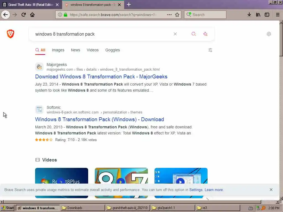Image resolution: width=283 pixels, height=212 pixels.
Task: Open Brave Search settings gear
Action: 269,34
